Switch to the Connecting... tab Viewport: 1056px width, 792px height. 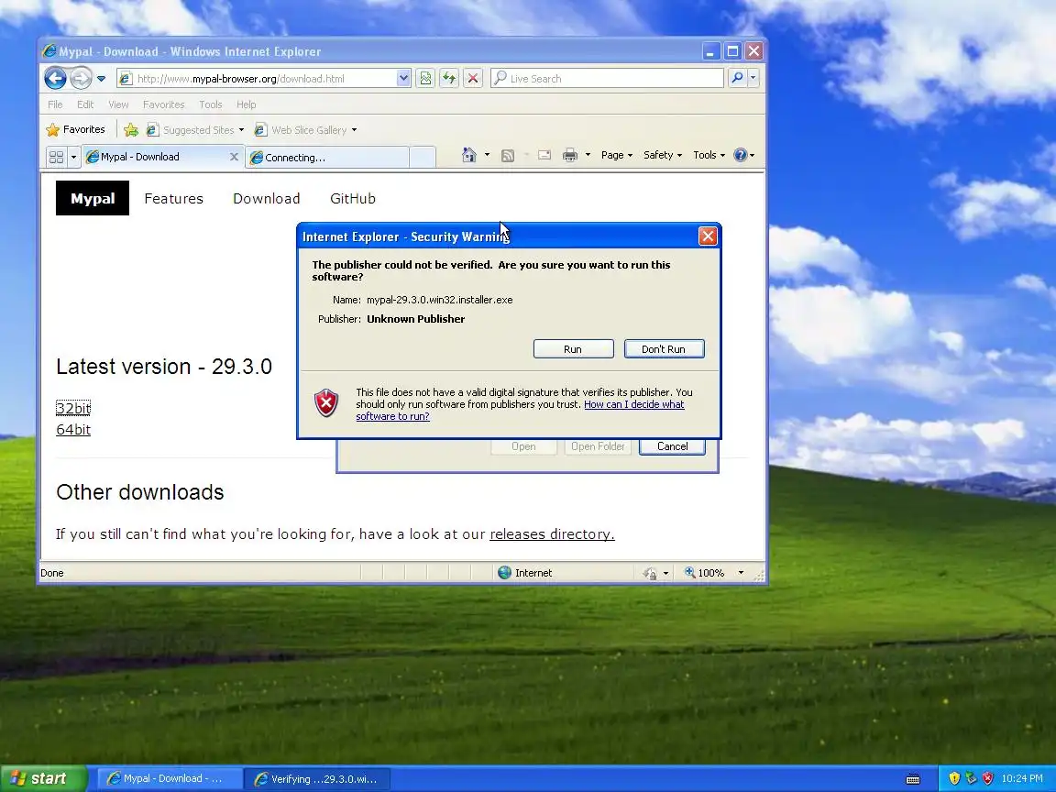pyautogui.click(x=327, y=158)
